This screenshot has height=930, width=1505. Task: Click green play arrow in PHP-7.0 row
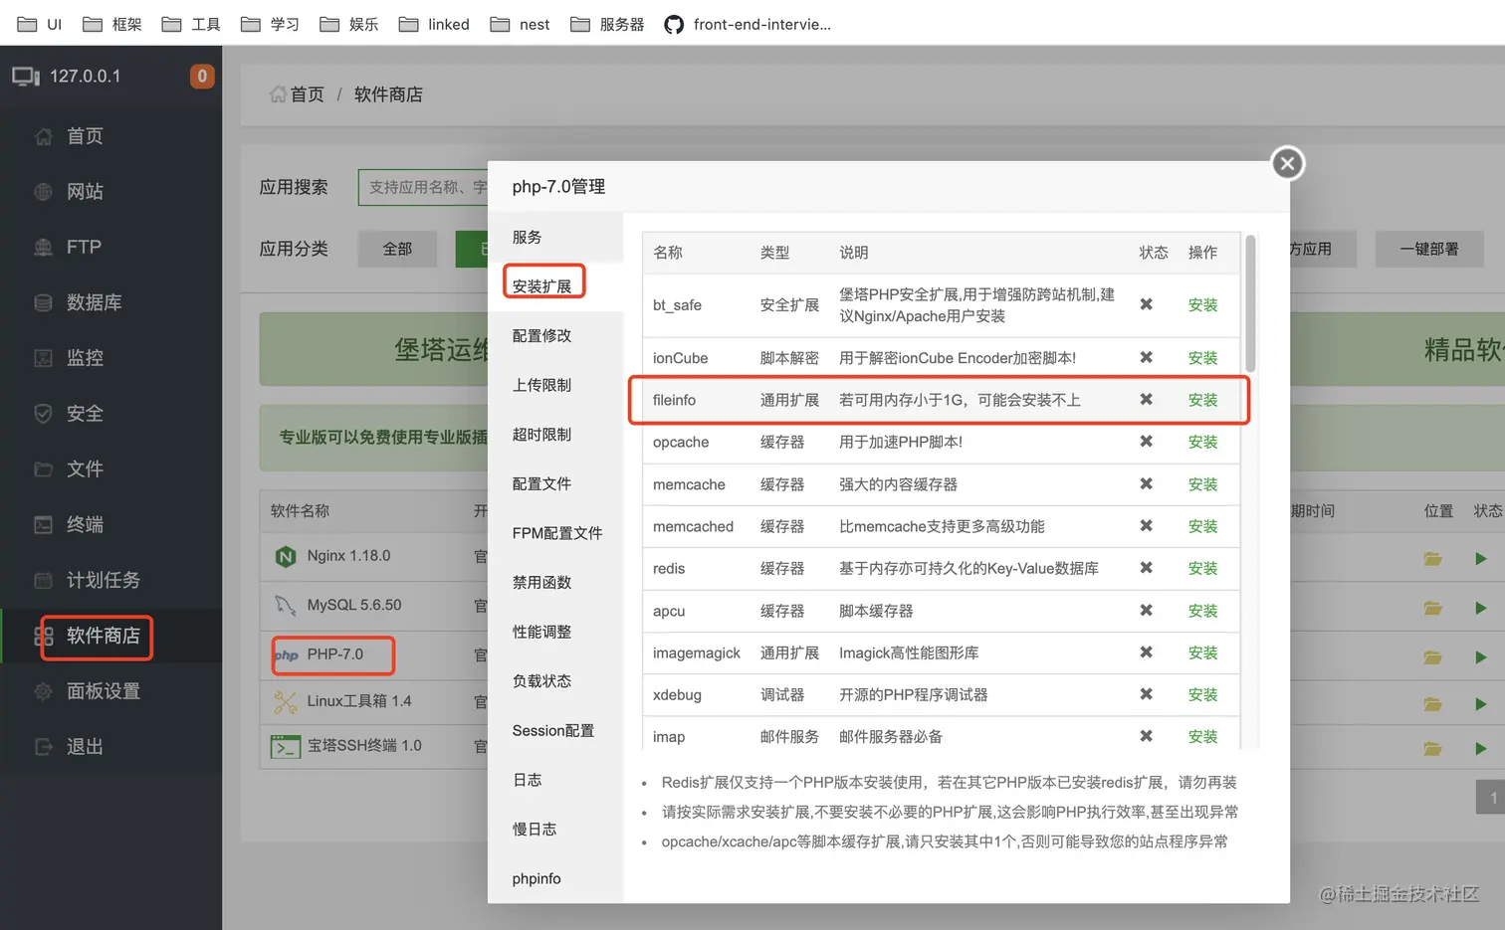tap(1481, 657)
